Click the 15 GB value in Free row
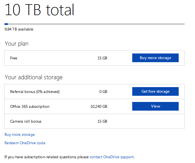This screenshot has width=195, height=163. point(102,58)
